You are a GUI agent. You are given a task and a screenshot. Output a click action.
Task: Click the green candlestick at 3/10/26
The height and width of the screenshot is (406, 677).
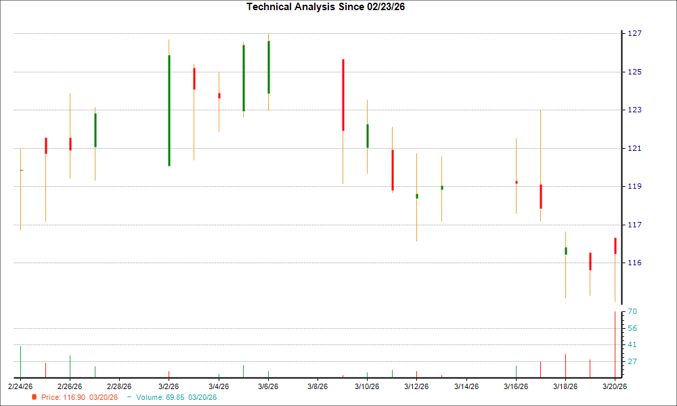point(368,136)
